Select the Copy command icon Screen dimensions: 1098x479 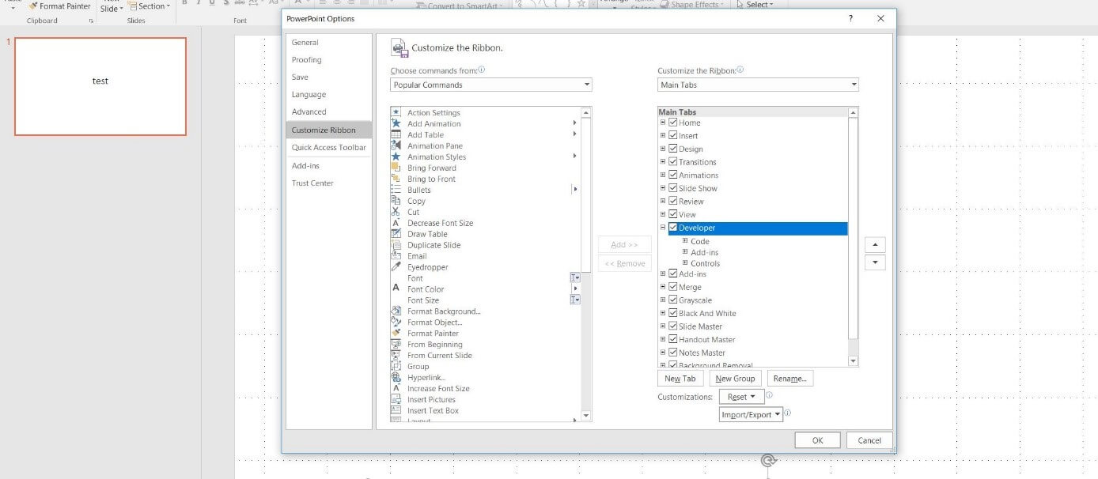click(396, 201)
